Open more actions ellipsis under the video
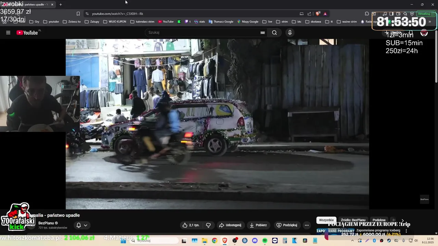 point(307,225)
